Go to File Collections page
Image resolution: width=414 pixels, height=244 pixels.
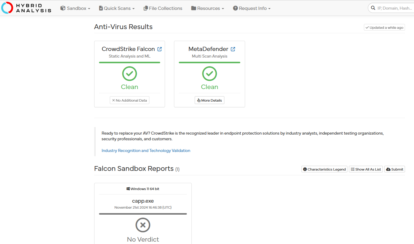[x=163, y=8]
